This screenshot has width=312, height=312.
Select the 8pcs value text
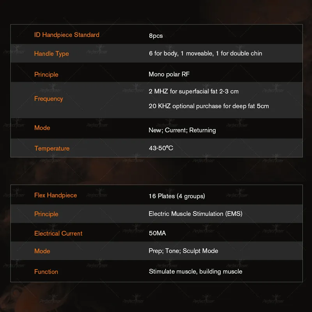156,36
